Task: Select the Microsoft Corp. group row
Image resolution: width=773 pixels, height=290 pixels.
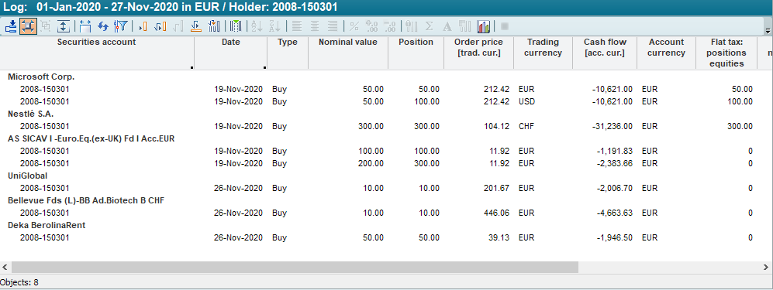Action: pyautogui.click(x=41, y=77)
